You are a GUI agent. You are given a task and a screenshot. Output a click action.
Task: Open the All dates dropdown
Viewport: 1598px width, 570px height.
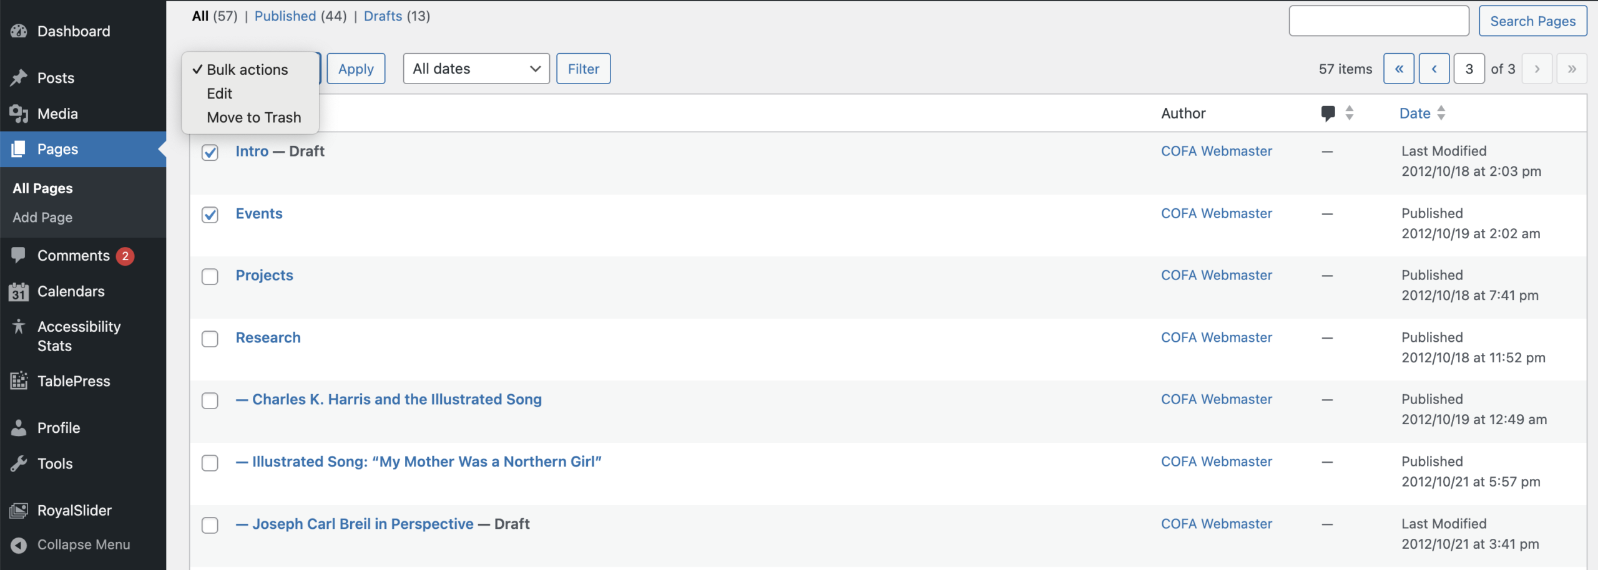tap(476, 69)
